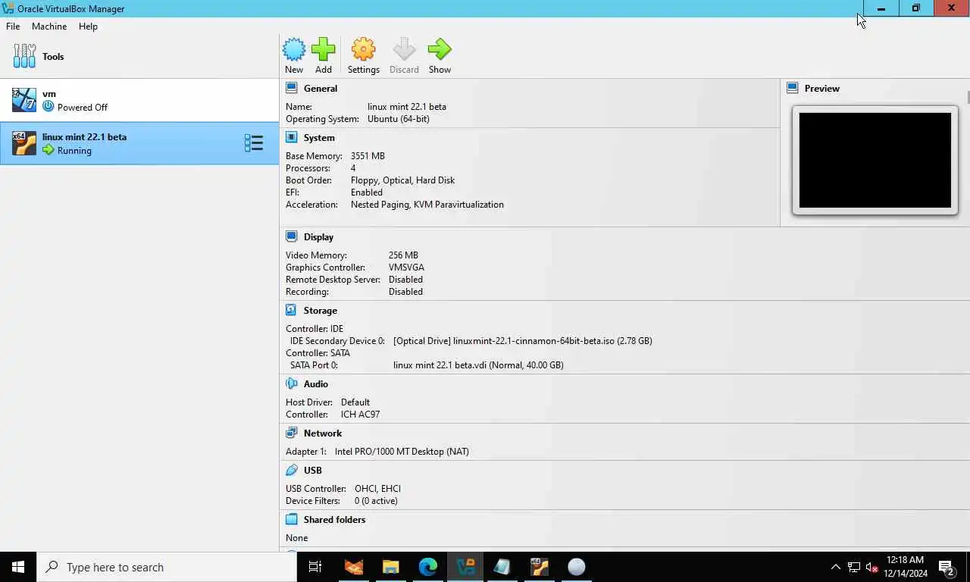Viewport: 970px width, 582px height.
Task: Open the Network section heading link
Action: (323, 433)
